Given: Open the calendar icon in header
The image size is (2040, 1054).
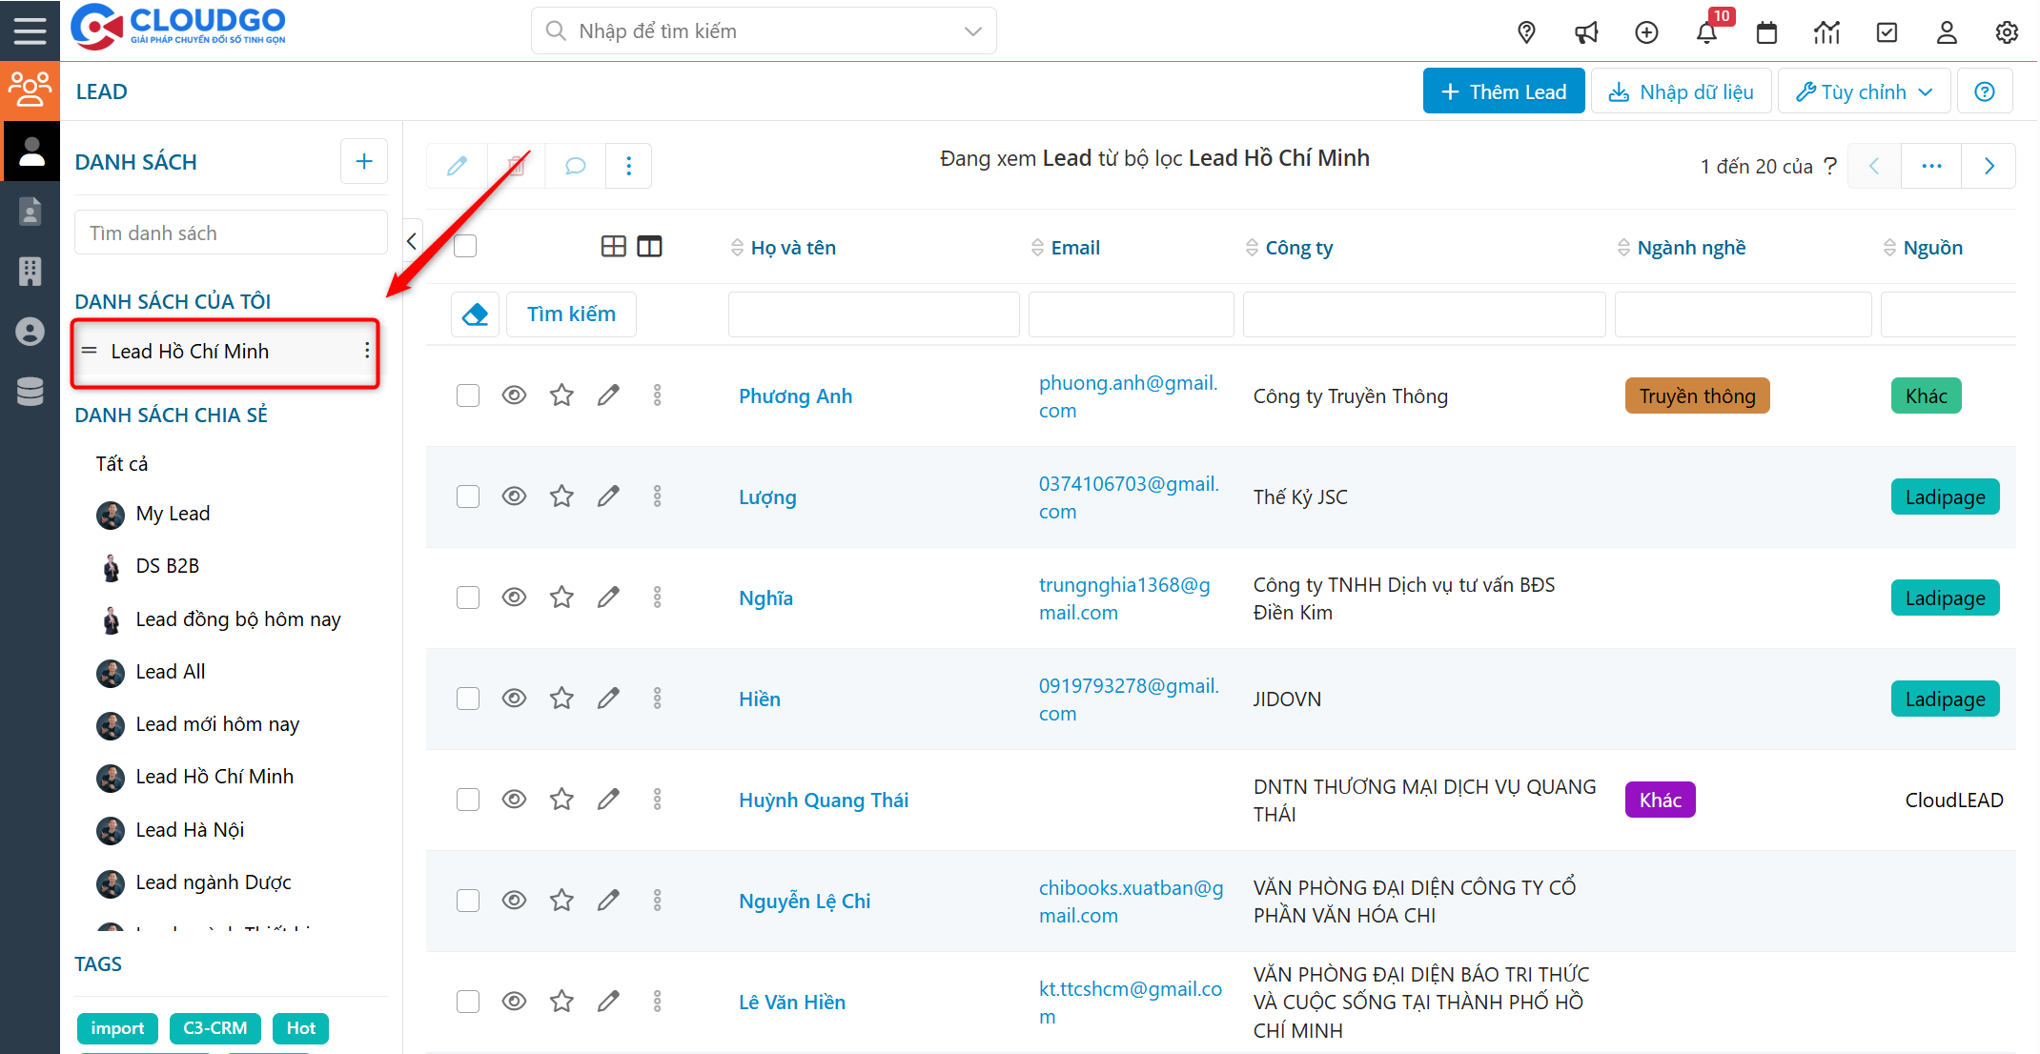Looking at the screenshot, I should point(1766,32).
